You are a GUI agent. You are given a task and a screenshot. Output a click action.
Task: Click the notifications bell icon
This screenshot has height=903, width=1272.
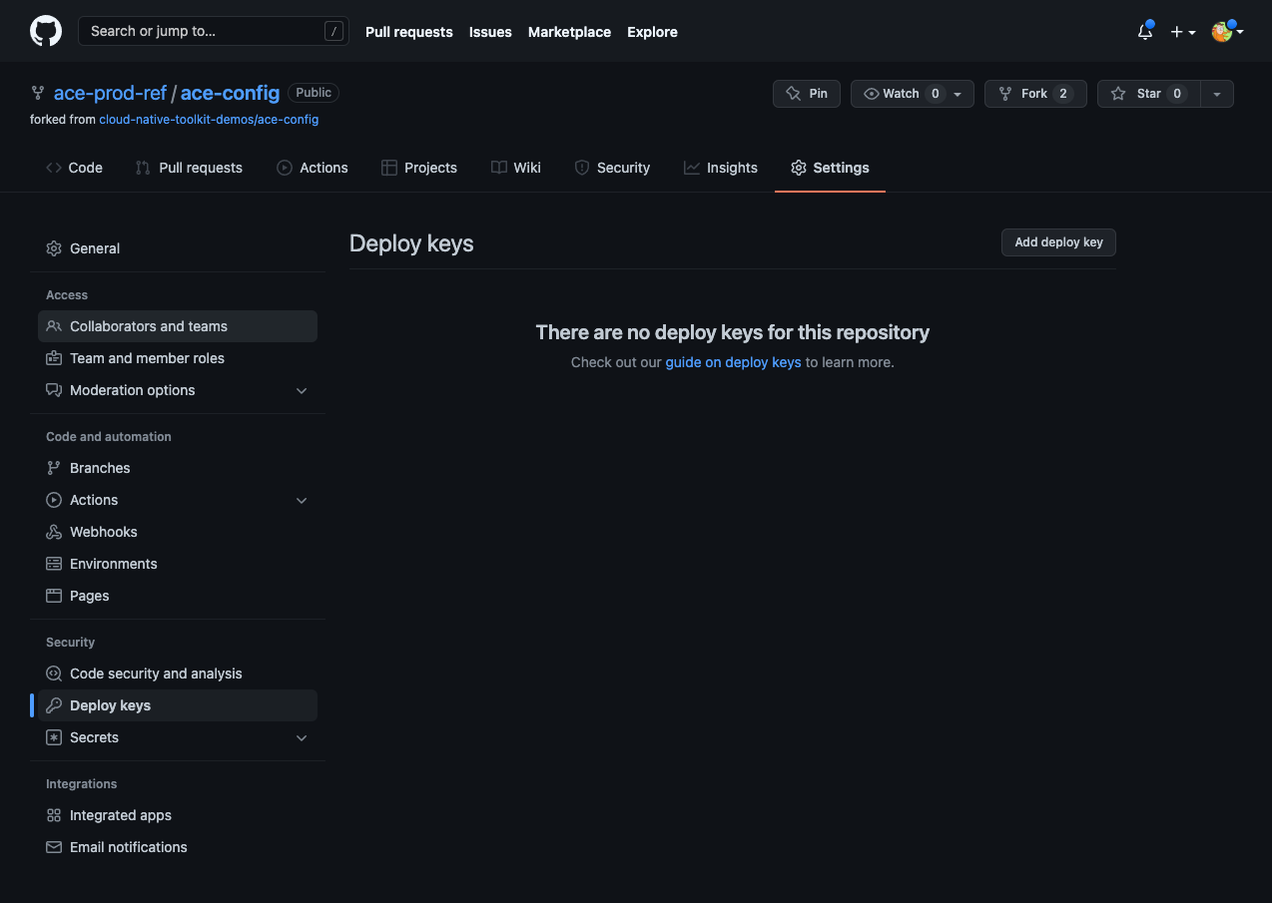click(1144, 32)
